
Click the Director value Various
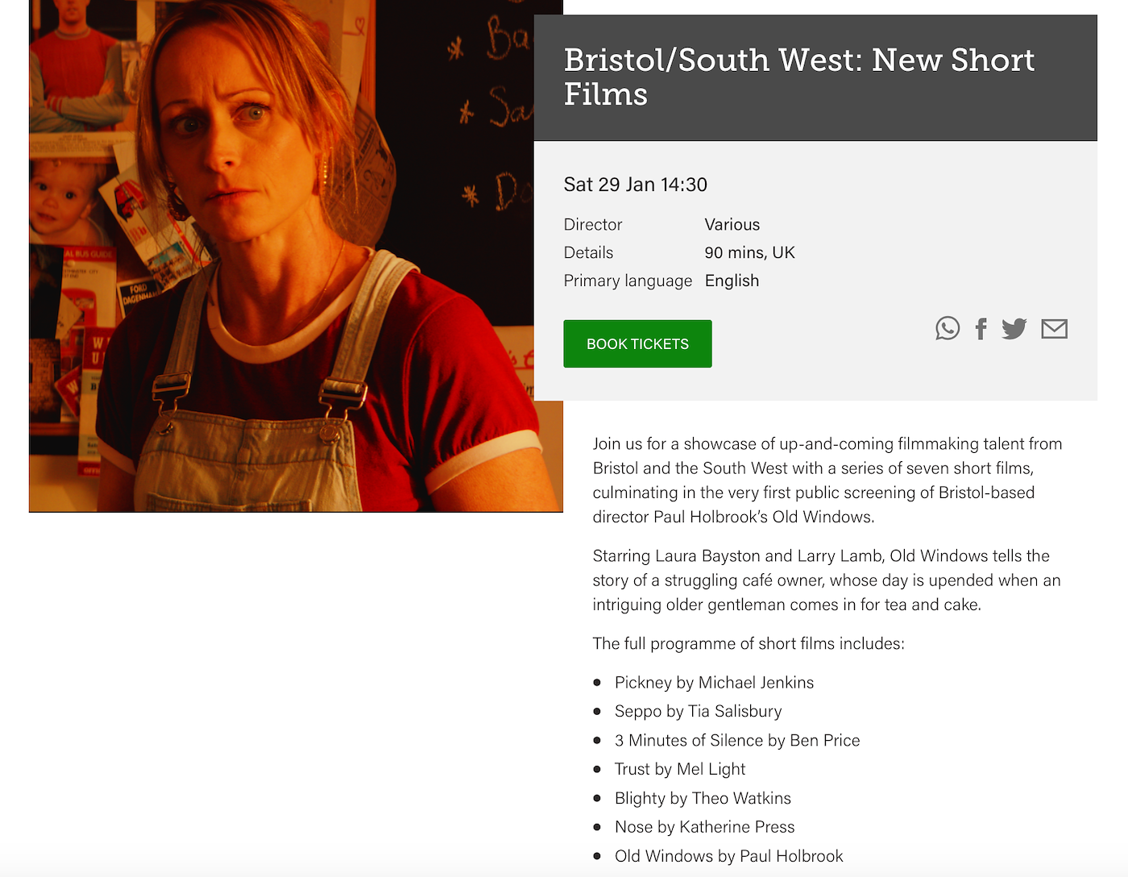tap(732, 225)
